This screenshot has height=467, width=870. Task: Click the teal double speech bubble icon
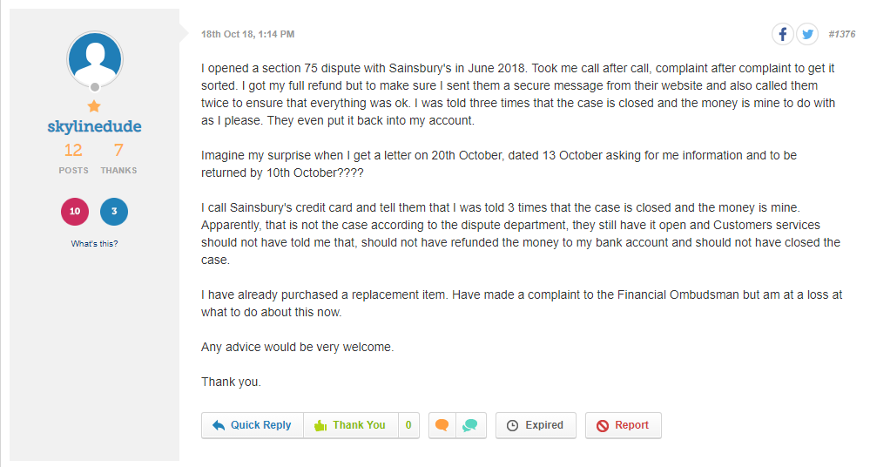469,425
